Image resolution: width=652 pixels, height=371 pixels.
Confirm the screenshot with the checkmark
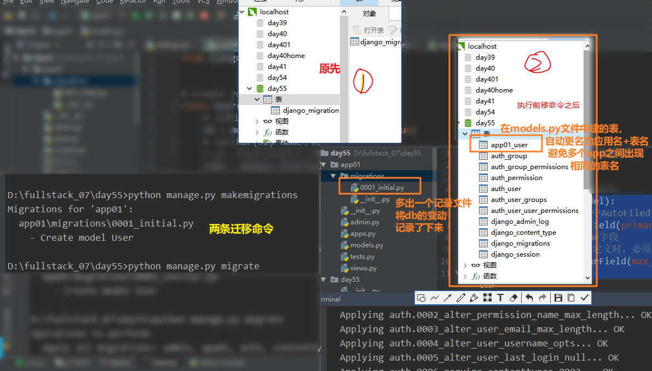[x=585, y=298]
